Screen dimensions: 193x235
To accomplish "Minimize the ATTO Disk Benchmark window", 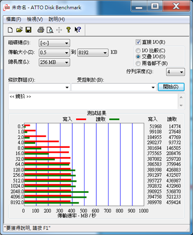I will tap(139, 7).
